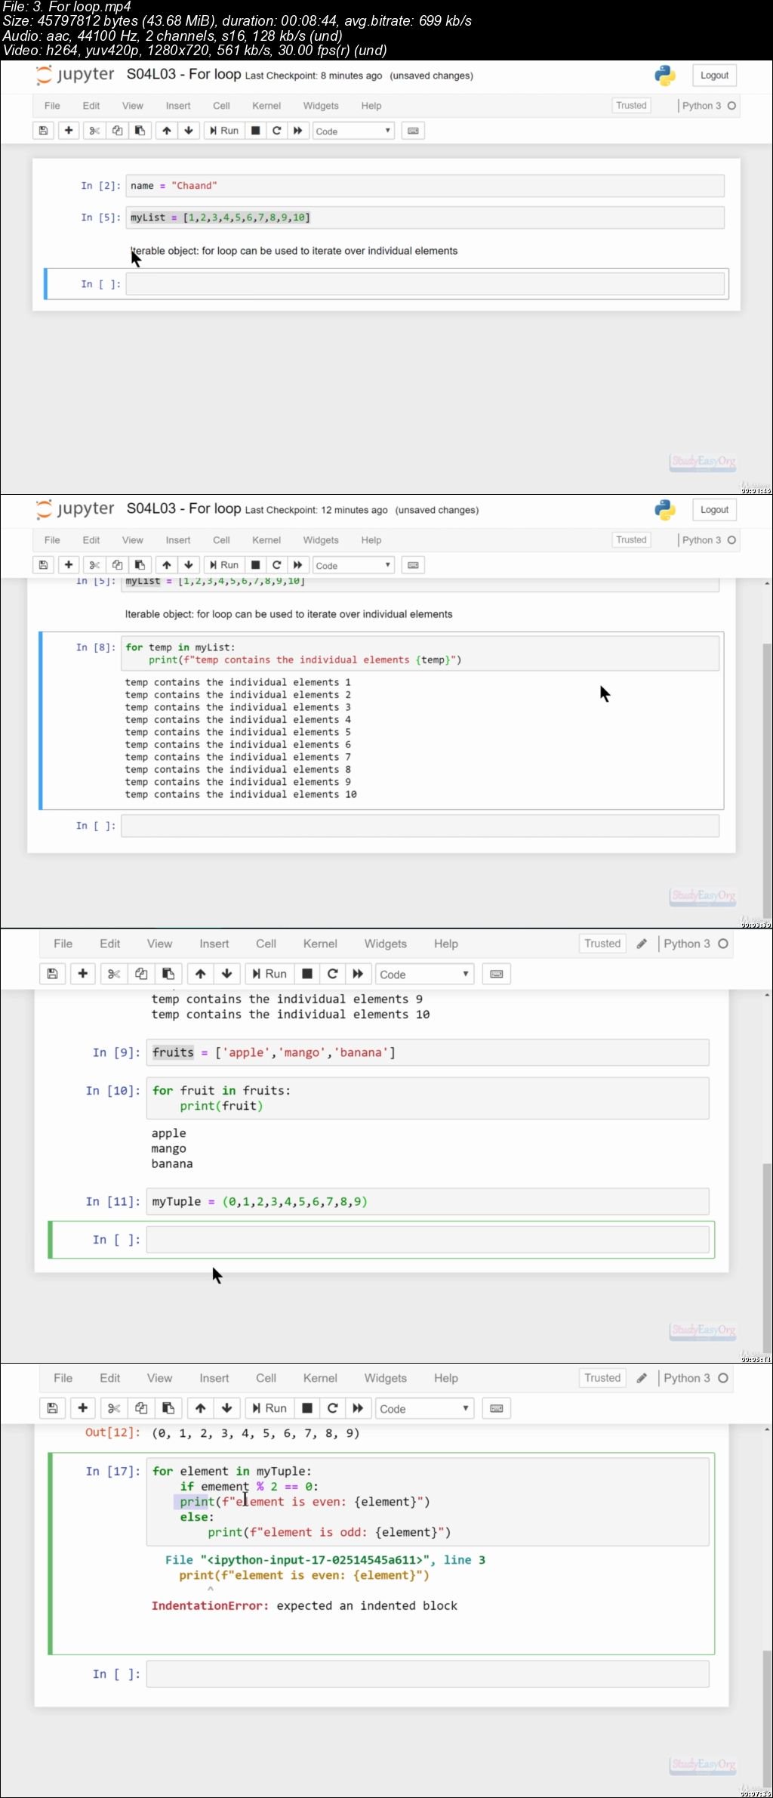Image resolution: width=773 pixels, height=1798 pixels.
Task: Toggle Trusted status in the 8-minutes-ago checkpoint frame
Action: [x=631, y=106]
